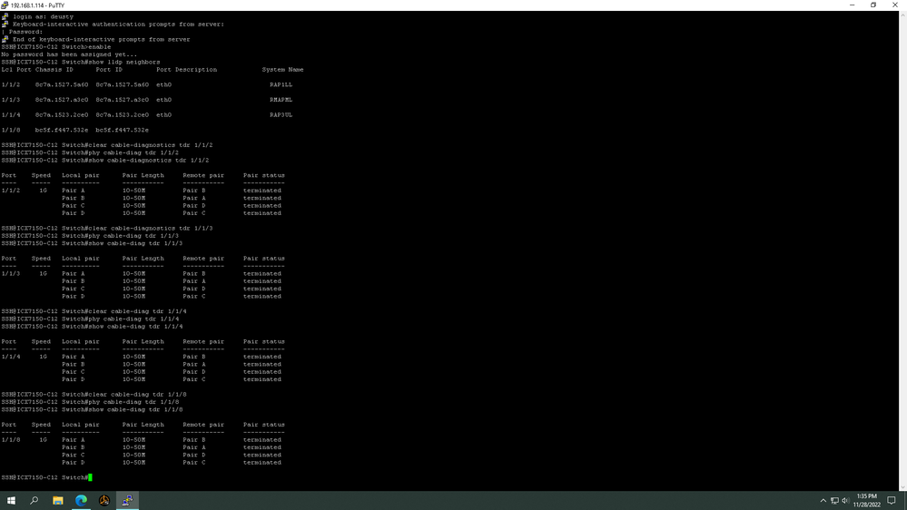
Task: Open the clock showing 1:35 PM
Action: click(866, 501)
